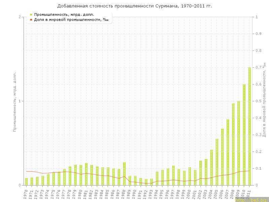Viewport: 269px width, 202px height.
Task: Click the orange world share legend marker
Action: [31, 20]
